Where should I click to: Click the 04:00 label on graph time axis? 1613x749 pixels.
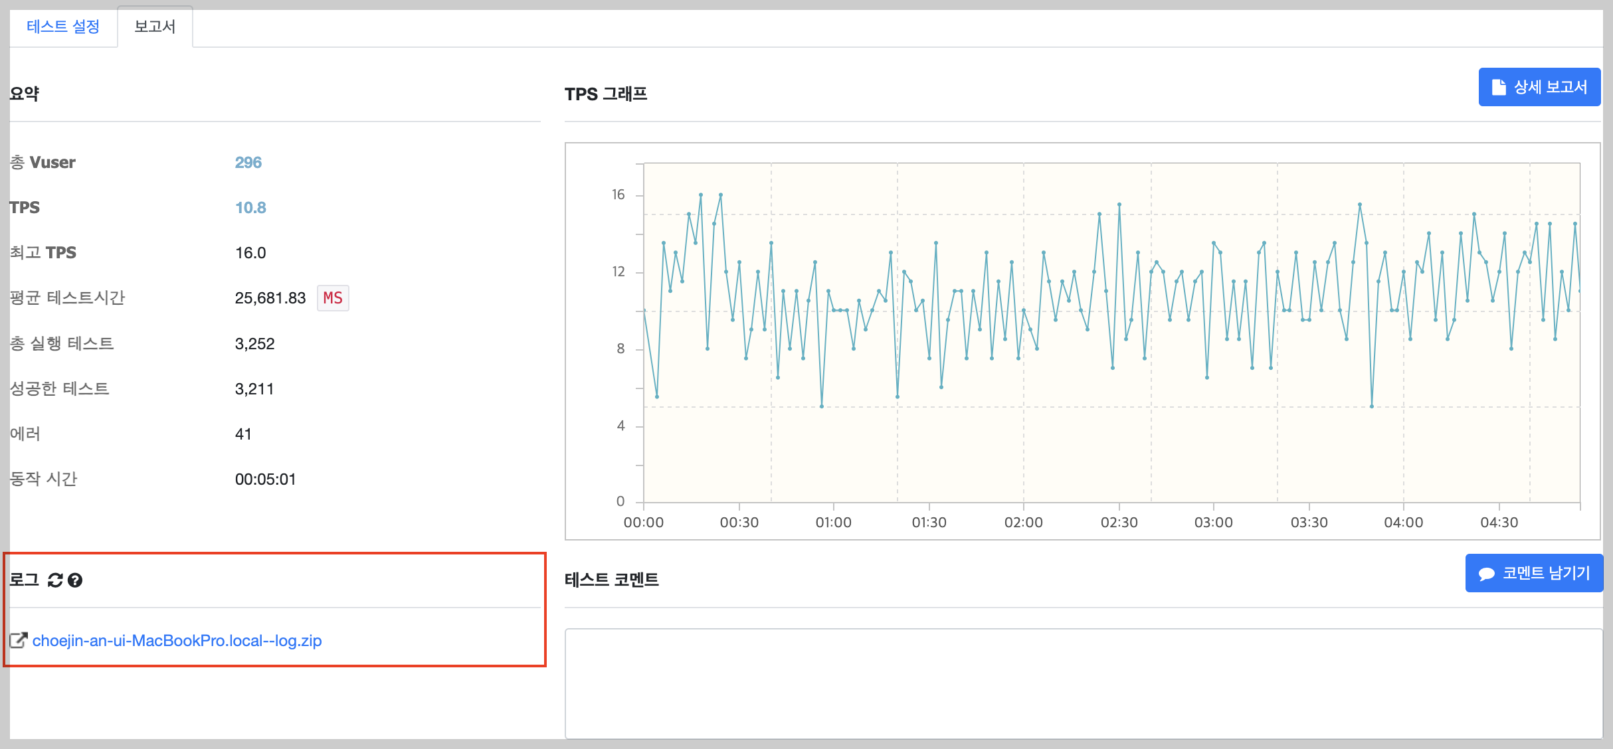[1403, 523]
